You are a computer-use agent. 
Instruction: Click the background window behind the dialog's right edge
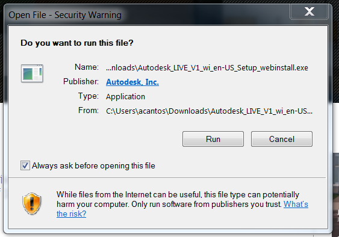336,183
